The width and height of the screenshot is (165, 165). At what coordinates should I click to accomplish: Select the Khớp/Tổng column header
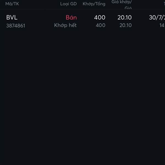(94, 4)
